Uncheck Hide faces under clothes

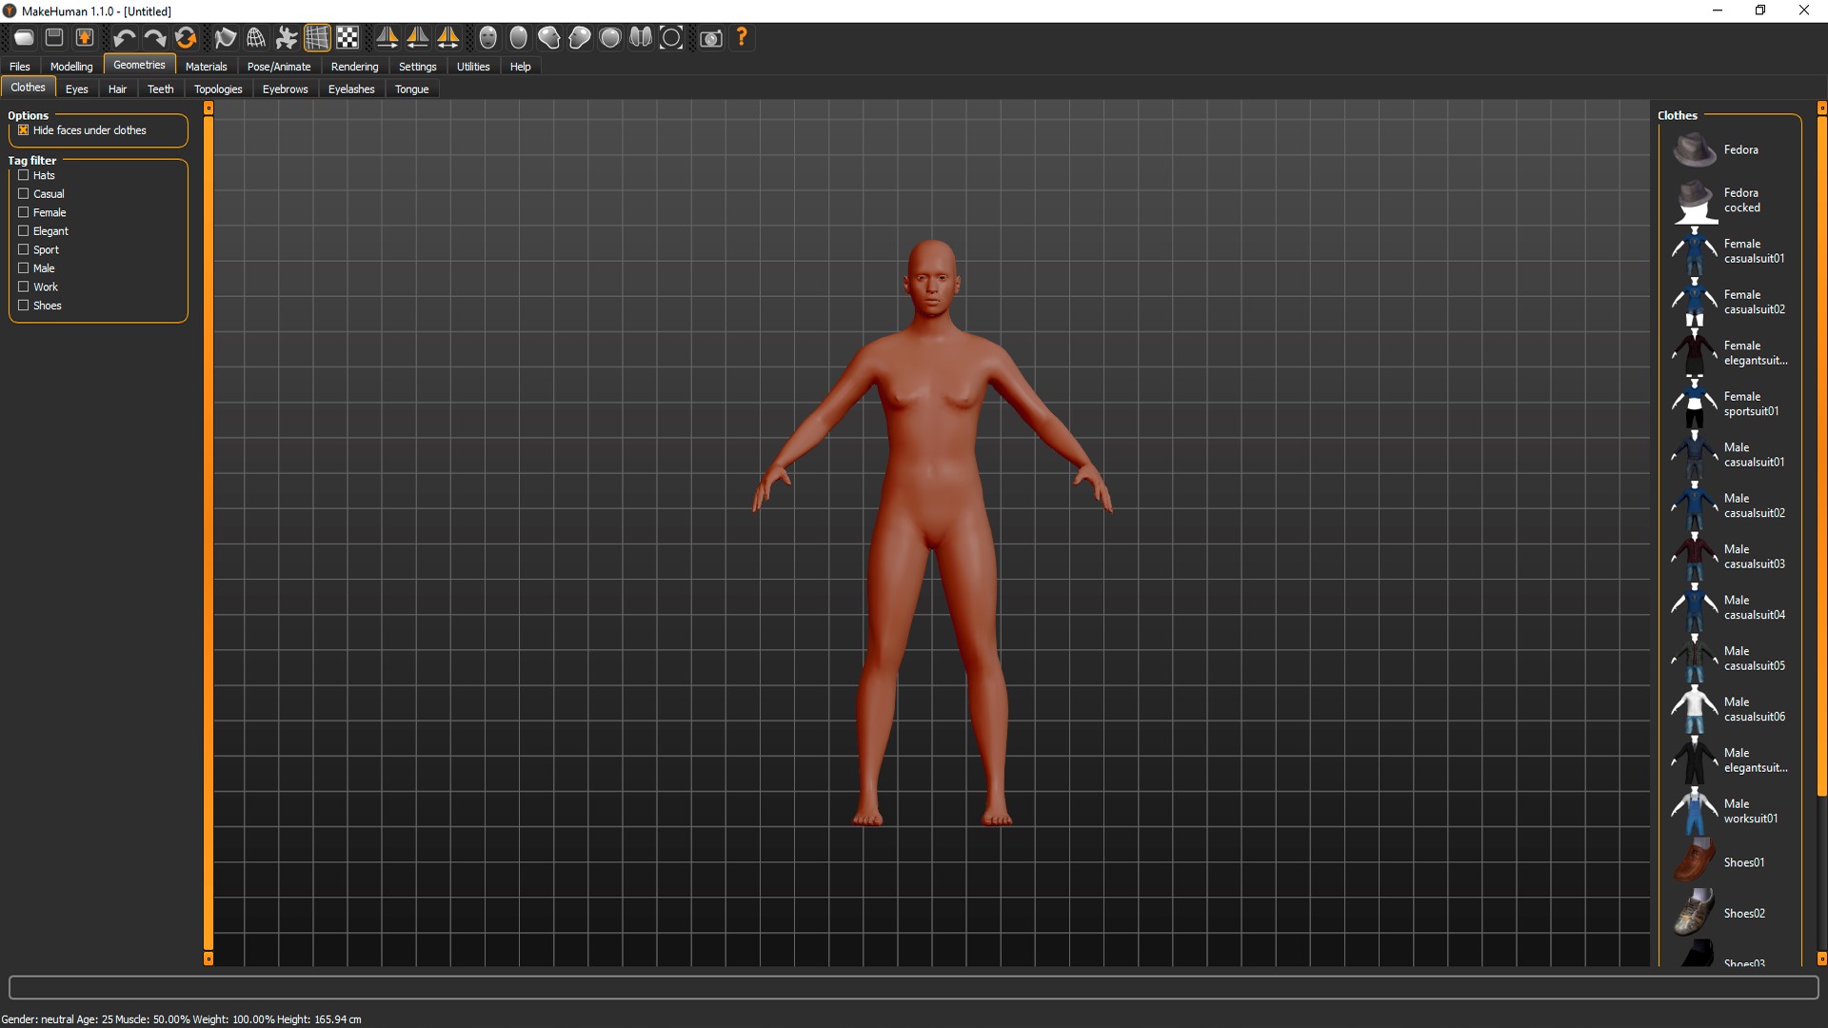coord(24,130)
